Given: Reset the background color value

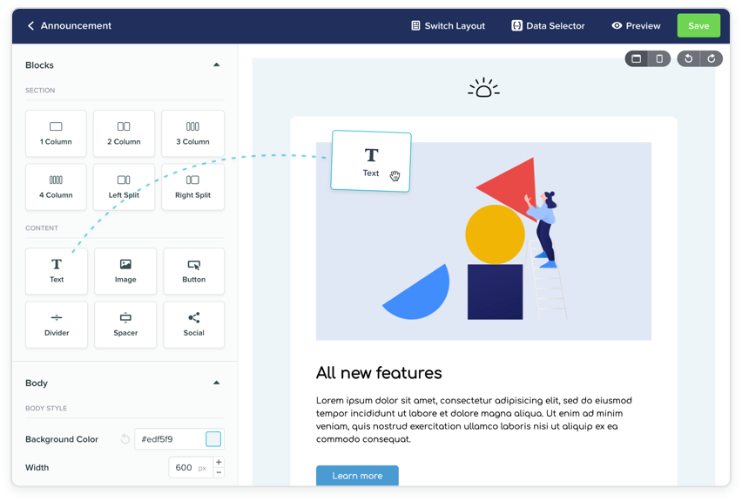Looking at the screenshot, I should point(125,439).
